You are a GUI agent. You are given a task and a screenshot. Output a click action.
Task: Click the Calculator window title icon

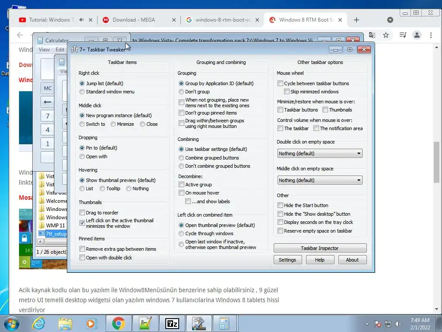(40, 40)
